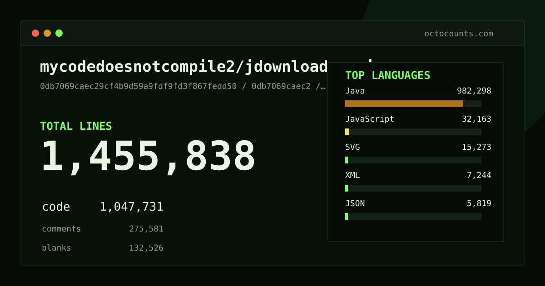Click the yellow window dot
This screenshot has width=545, height=286.
47,33
